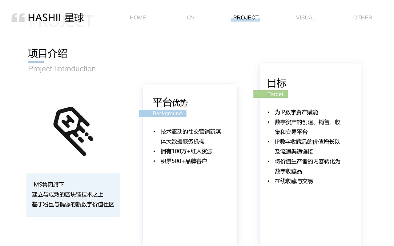Select the bullet 拥有100万+红人资源
The width and height of the screenshot is (394, 246).
click(x=186, y=151)
